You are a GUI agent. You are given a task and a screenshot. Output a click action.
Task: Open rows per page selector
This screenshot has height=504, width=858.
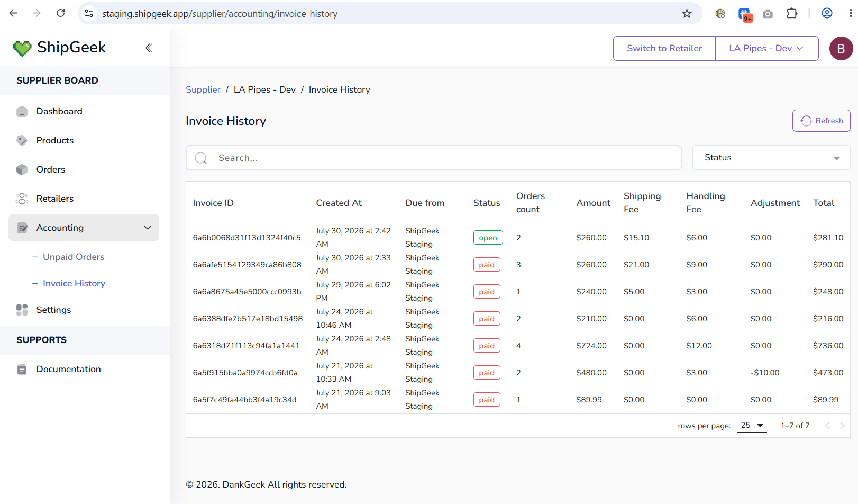752,425
